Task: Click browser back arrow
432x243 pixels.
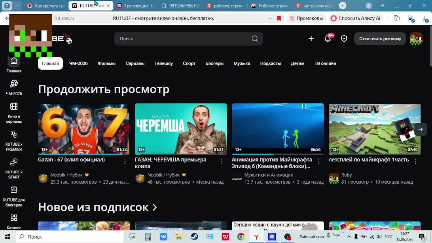Action: tap(7, 19)
